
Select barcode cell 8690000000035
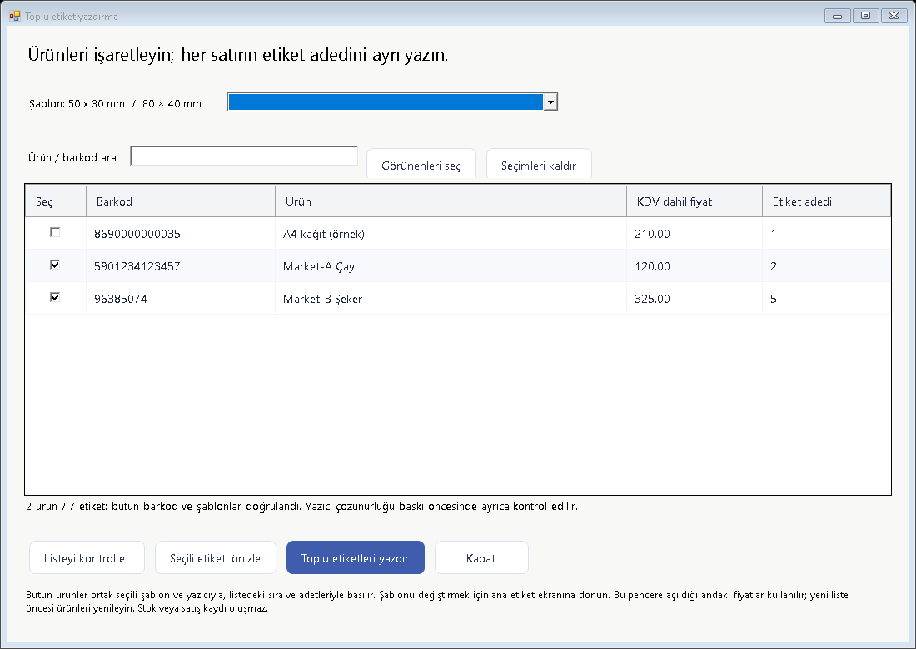click(181, 234)
